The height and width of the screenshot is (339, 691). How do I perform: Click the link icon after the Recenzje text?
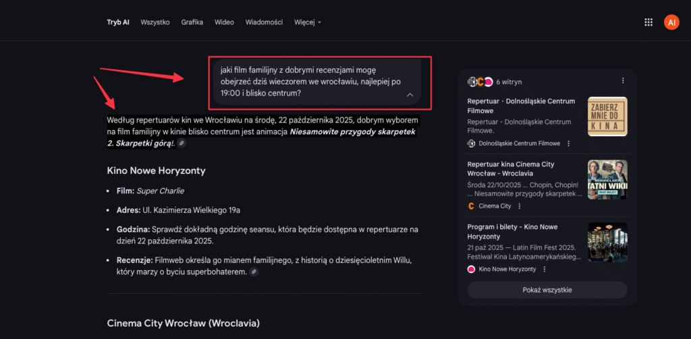point(254,272)
